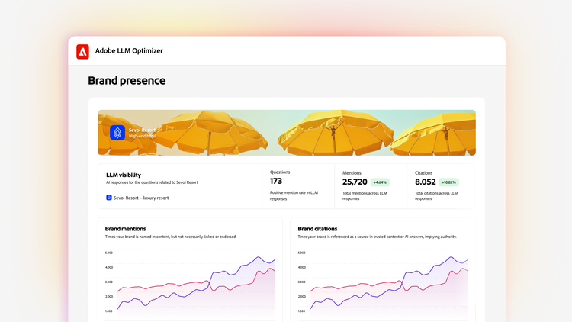572x322 pixels.
Task: Select the LLM visibility heading
Action: (124, 175)
